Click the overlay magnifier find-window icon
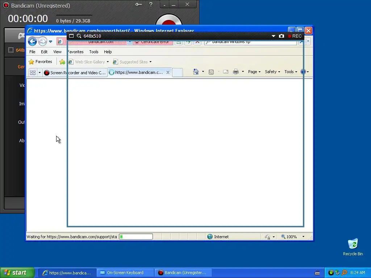Viewport: 371px width, 278px height. point(79,36)
